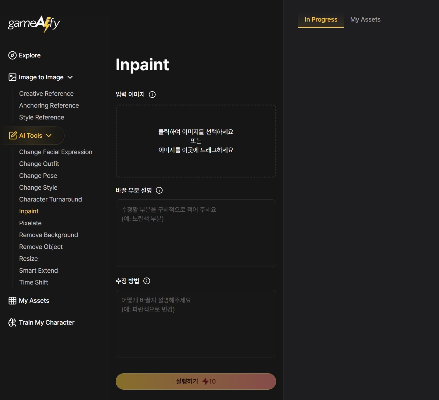This screenshot has height=400, width=439.
Task: Switch to the My Assets tab
Action: pyautogui.click(x=365, y=19)
